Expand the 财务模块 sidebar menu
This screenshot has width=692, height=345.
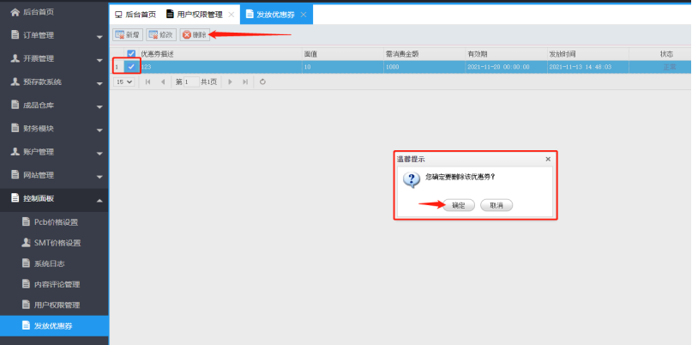99,129
